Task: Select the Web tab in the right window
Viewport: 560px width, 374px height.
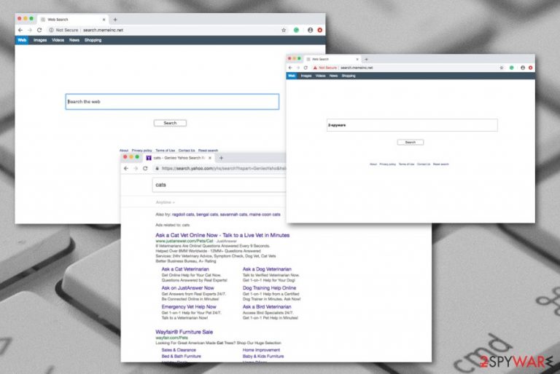Action: tap(292, 76)
